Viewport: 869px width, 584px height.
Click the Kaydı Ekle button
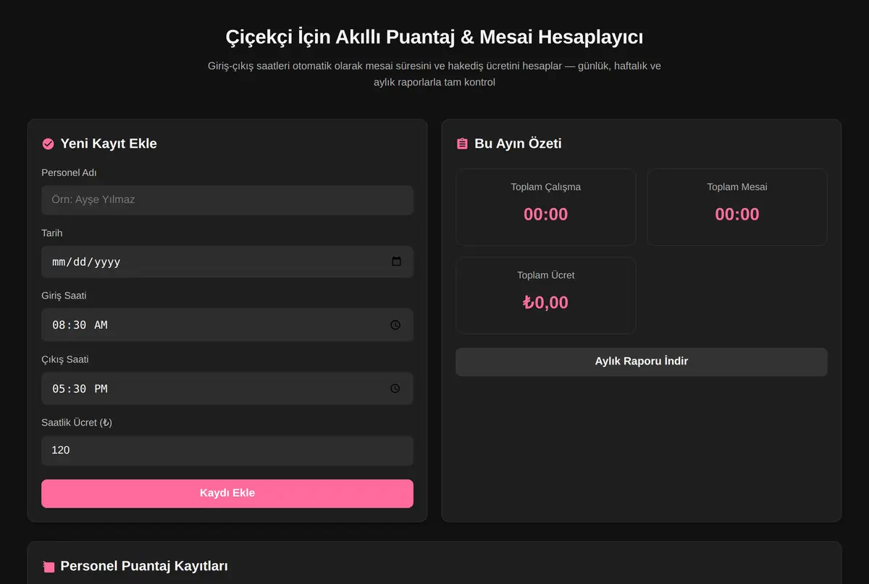click(227, 493)
